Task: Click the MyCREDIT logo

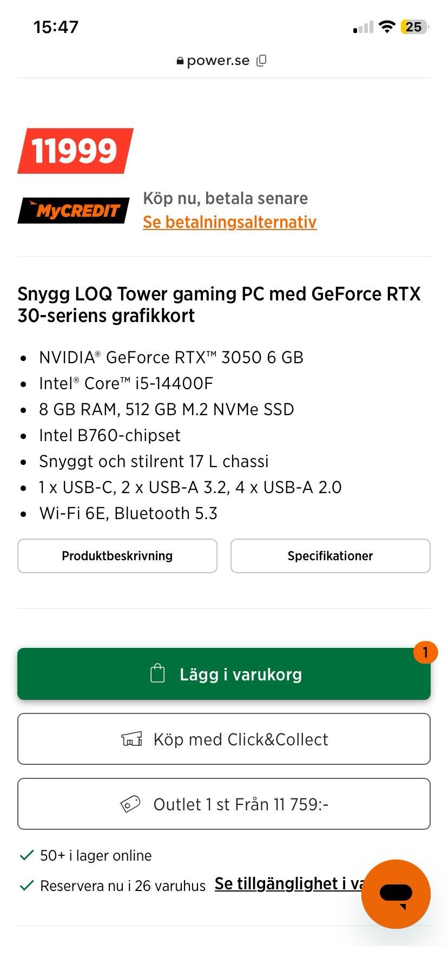Action: 74,210
